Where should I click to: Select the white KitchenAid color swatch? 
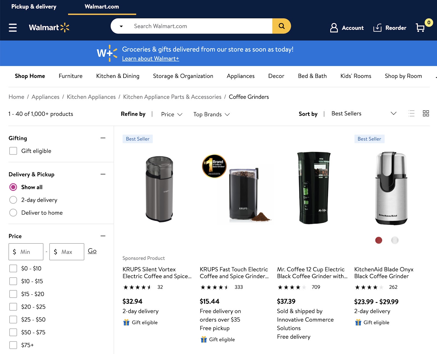coord(395,240)
